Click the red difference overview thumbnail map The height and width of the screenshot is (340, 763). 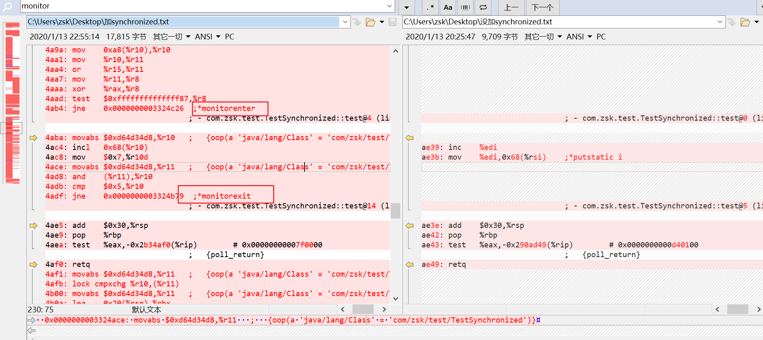click(x=13, y=103)
